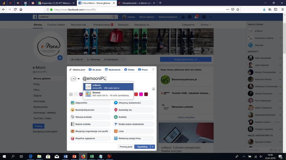The height and width of the screenshot is (160, 286).
Task: Open Messenger messages icon in header
Action: 190,17
